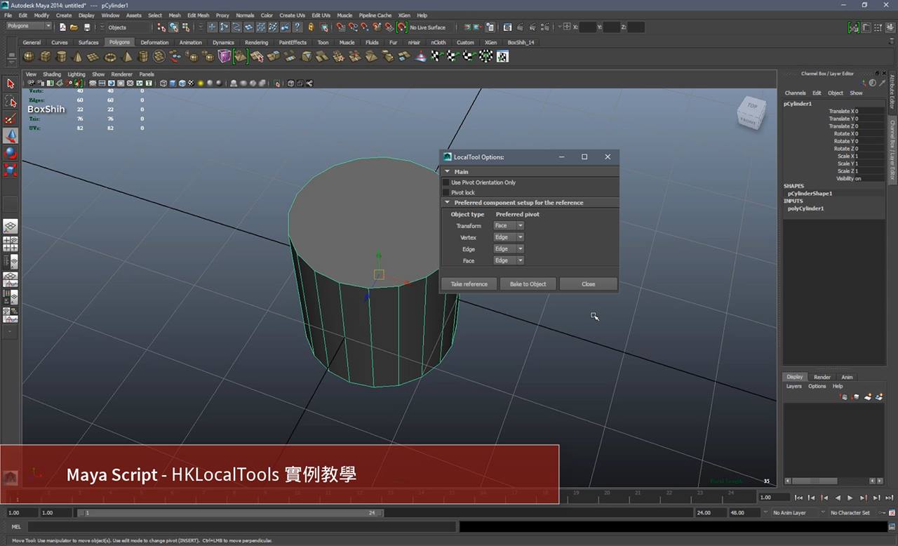Click the Save Scene disk icon

(x=87, y=27)
